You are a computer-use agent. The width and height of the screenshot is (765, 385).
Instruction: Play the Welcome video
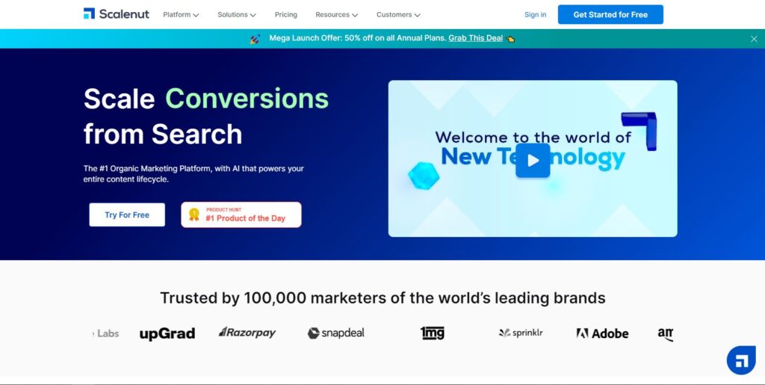click(533, 160)
